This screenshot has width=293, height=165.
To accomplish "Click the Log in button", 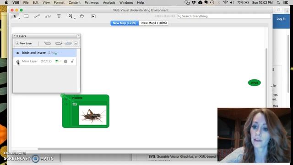I will [x=281, y=19].
